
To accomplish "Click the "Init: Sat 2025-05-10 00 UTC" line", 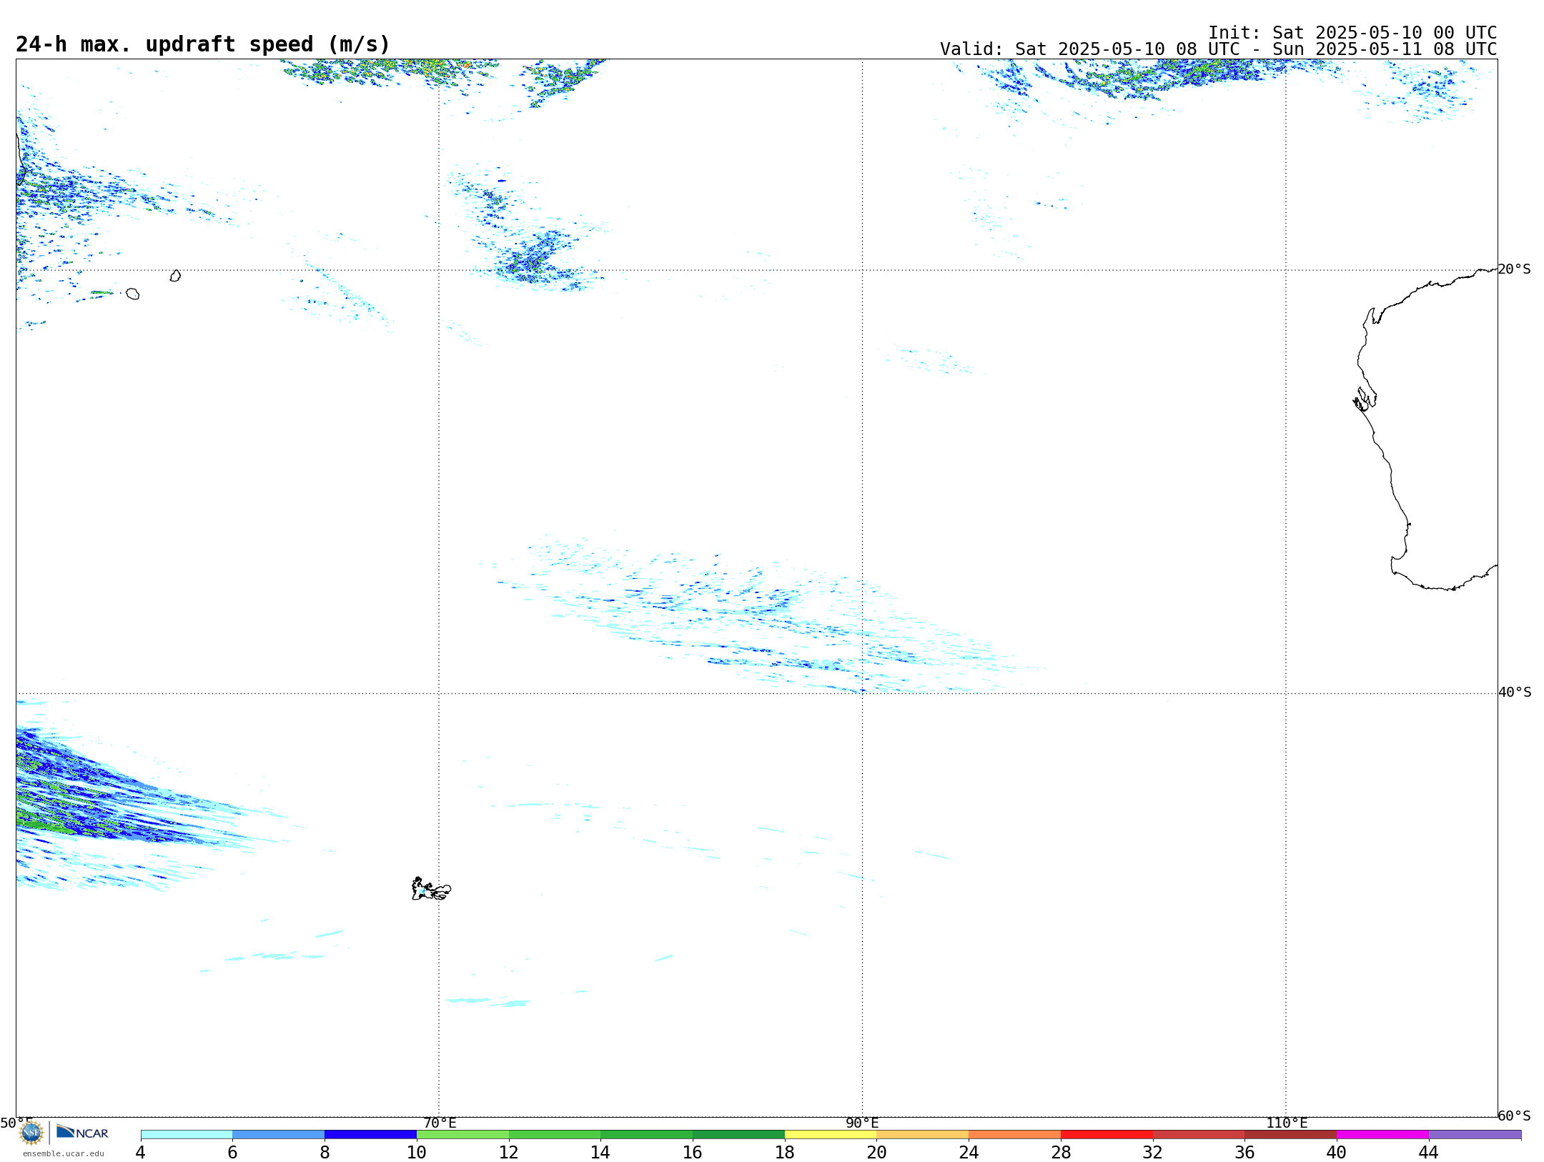I will point(1352,33).
